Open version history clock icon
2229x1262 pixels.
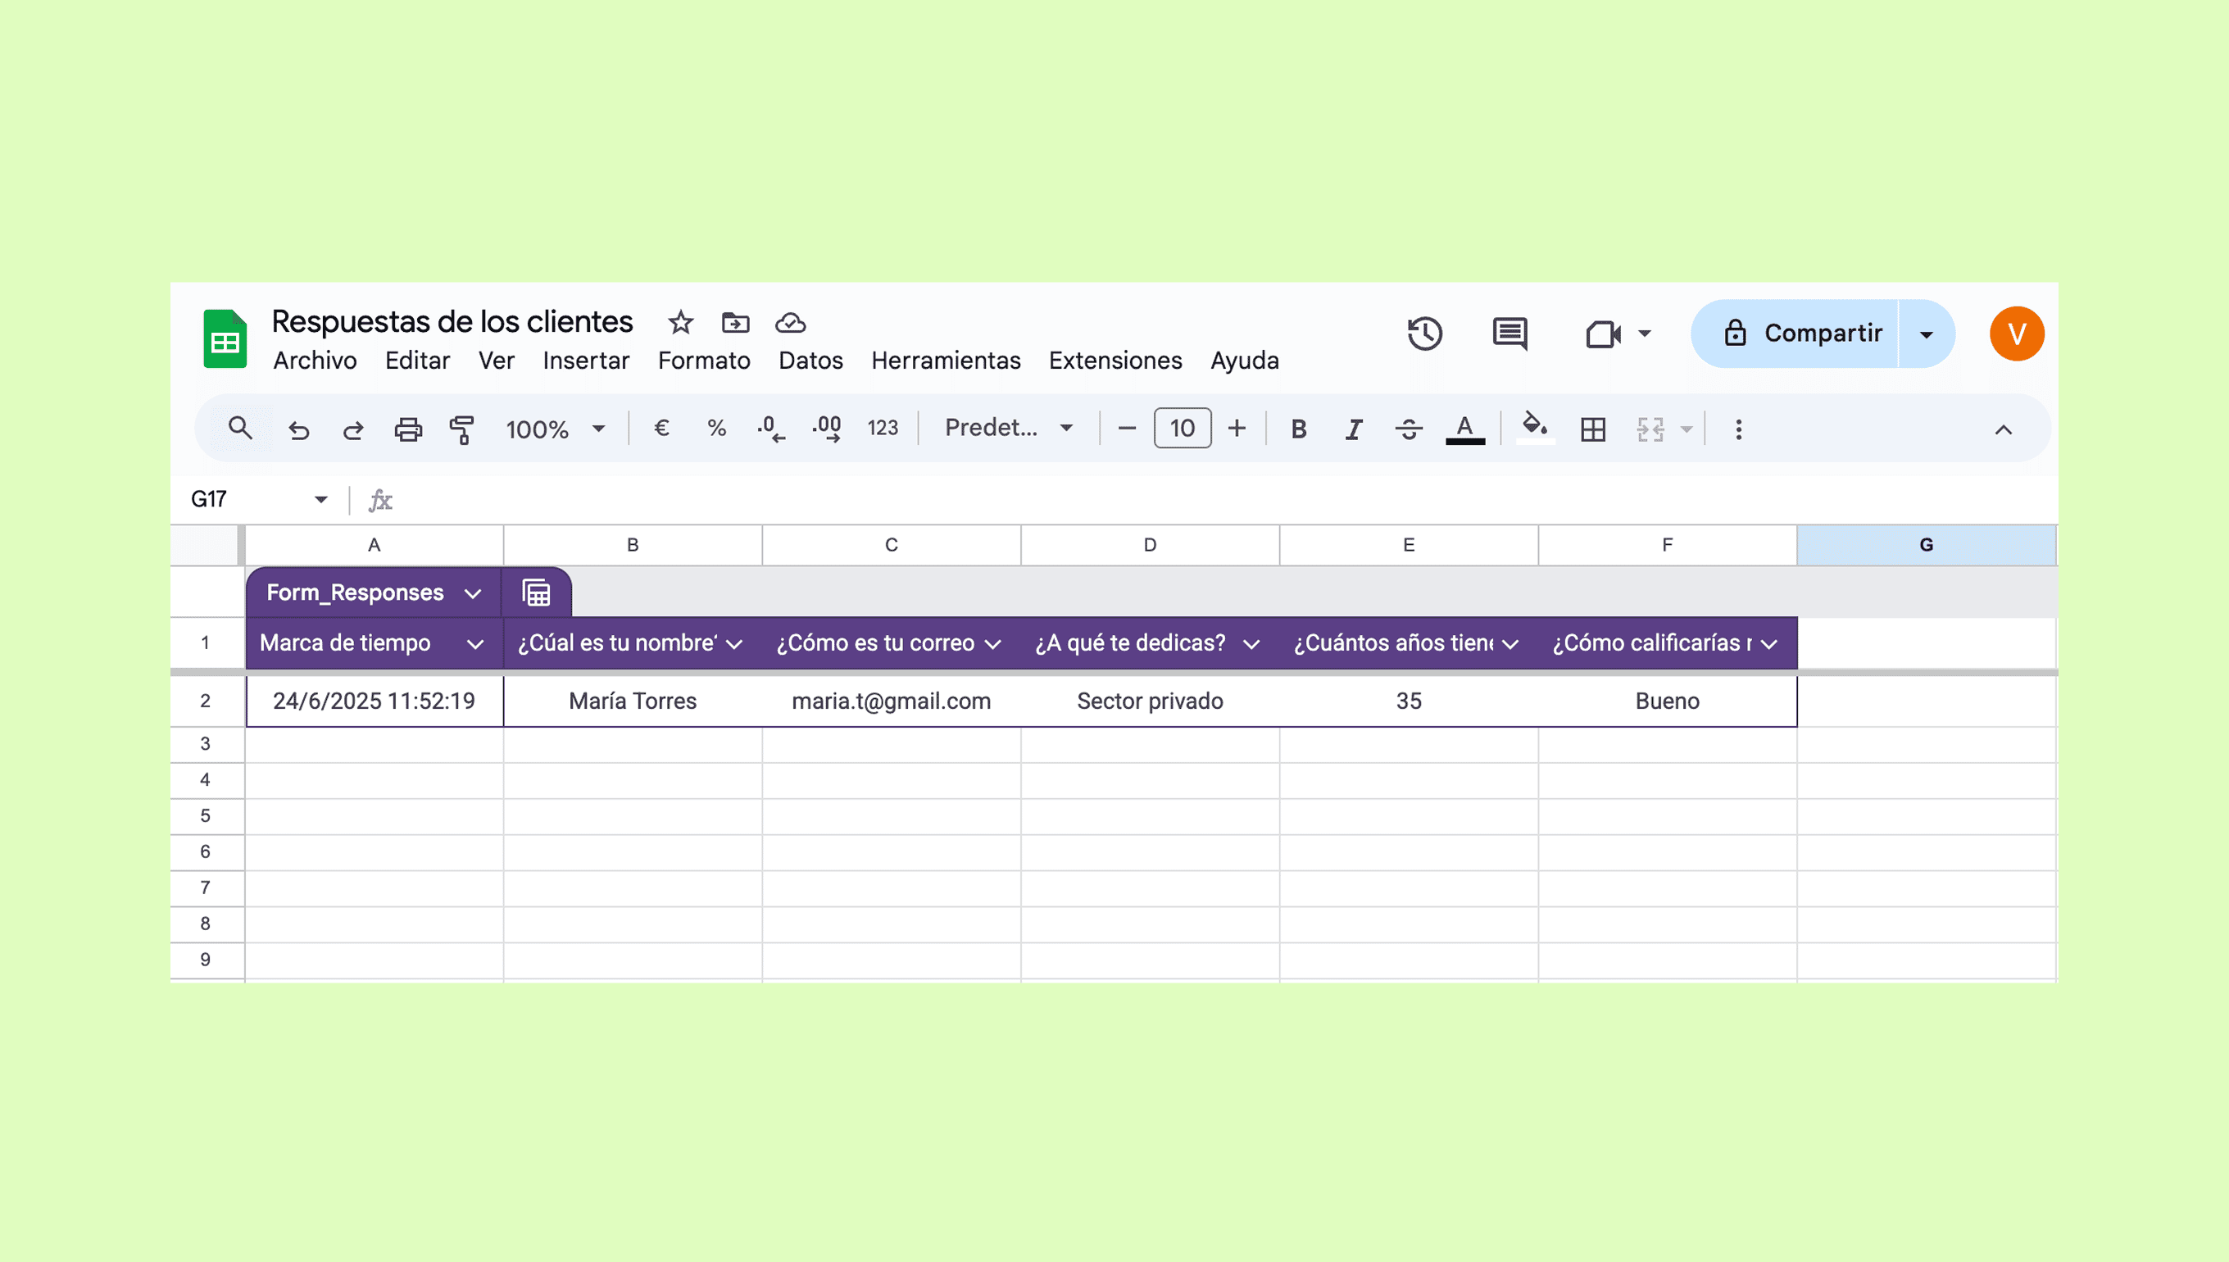point(1424,334)
